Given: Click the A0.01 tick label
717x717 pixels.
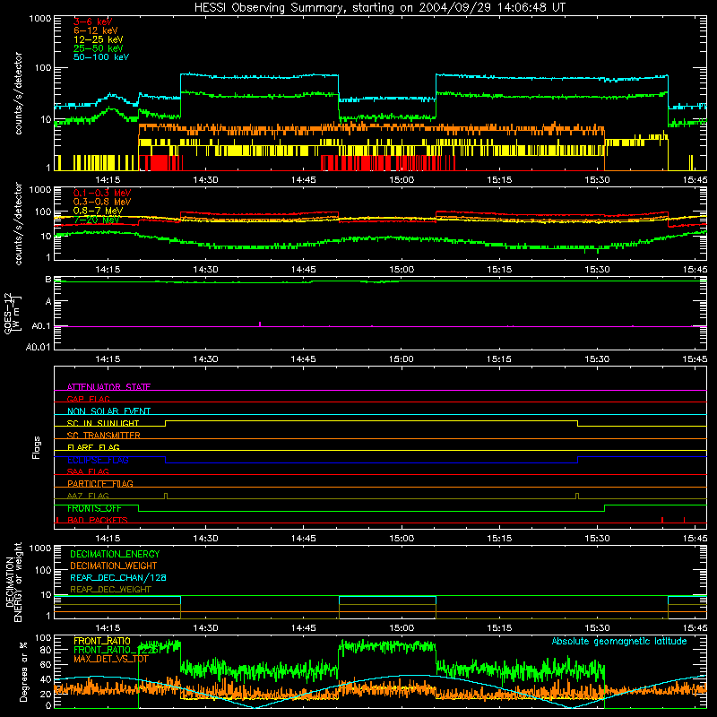Looking at the screenshot, I should tap(38, 347).
